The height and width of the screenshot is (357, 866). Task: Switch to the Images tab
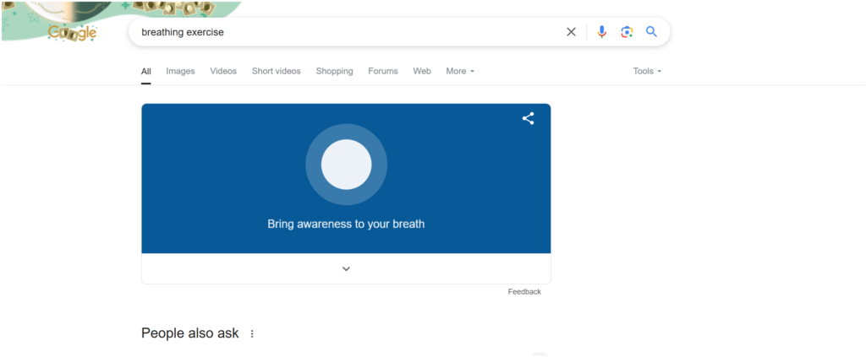181,71
